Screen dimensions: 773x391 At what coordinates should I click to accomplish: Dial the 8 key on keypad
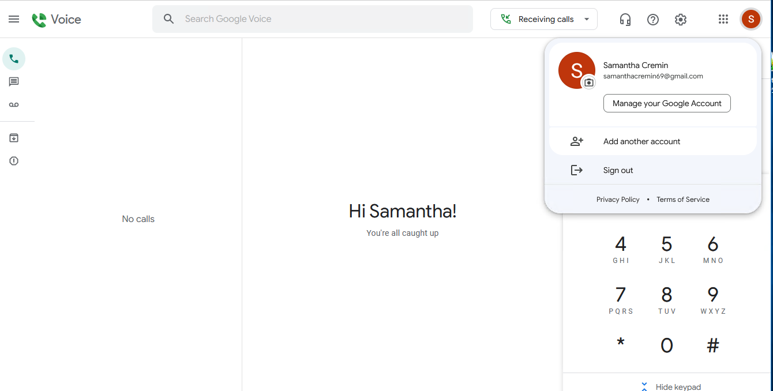point(667,300)
